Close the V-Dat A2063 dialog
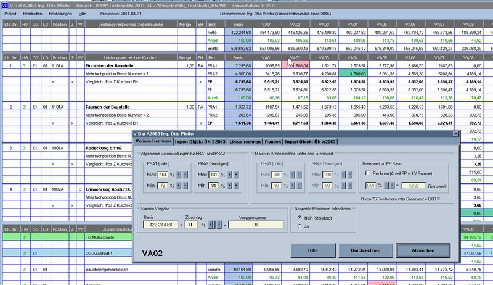This screenshot has height=285, width=493. (x=455, y=133)
